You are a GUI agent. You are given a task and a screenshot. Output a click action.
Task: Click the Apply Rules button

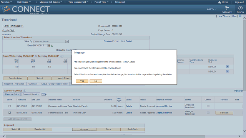click(x=62, y=78)
